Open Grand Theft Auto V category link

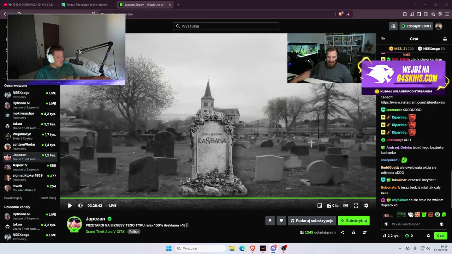(105, 232)
